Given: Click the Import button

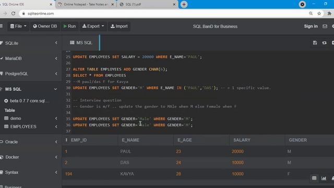Looking at the screenshot, I should (x=119, y=26).
